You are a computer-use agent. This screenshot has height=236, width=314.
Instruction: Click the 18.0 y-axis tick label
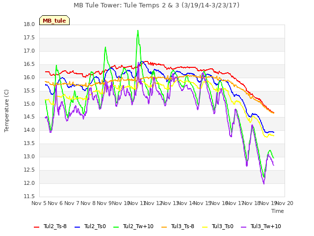(29, 25)
